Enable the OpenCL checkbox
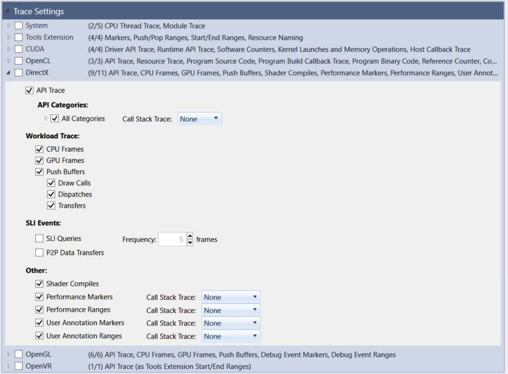Image resolution: width=508 pixels, height=374 pixels. pyautogui.click(x=19, y=61)
